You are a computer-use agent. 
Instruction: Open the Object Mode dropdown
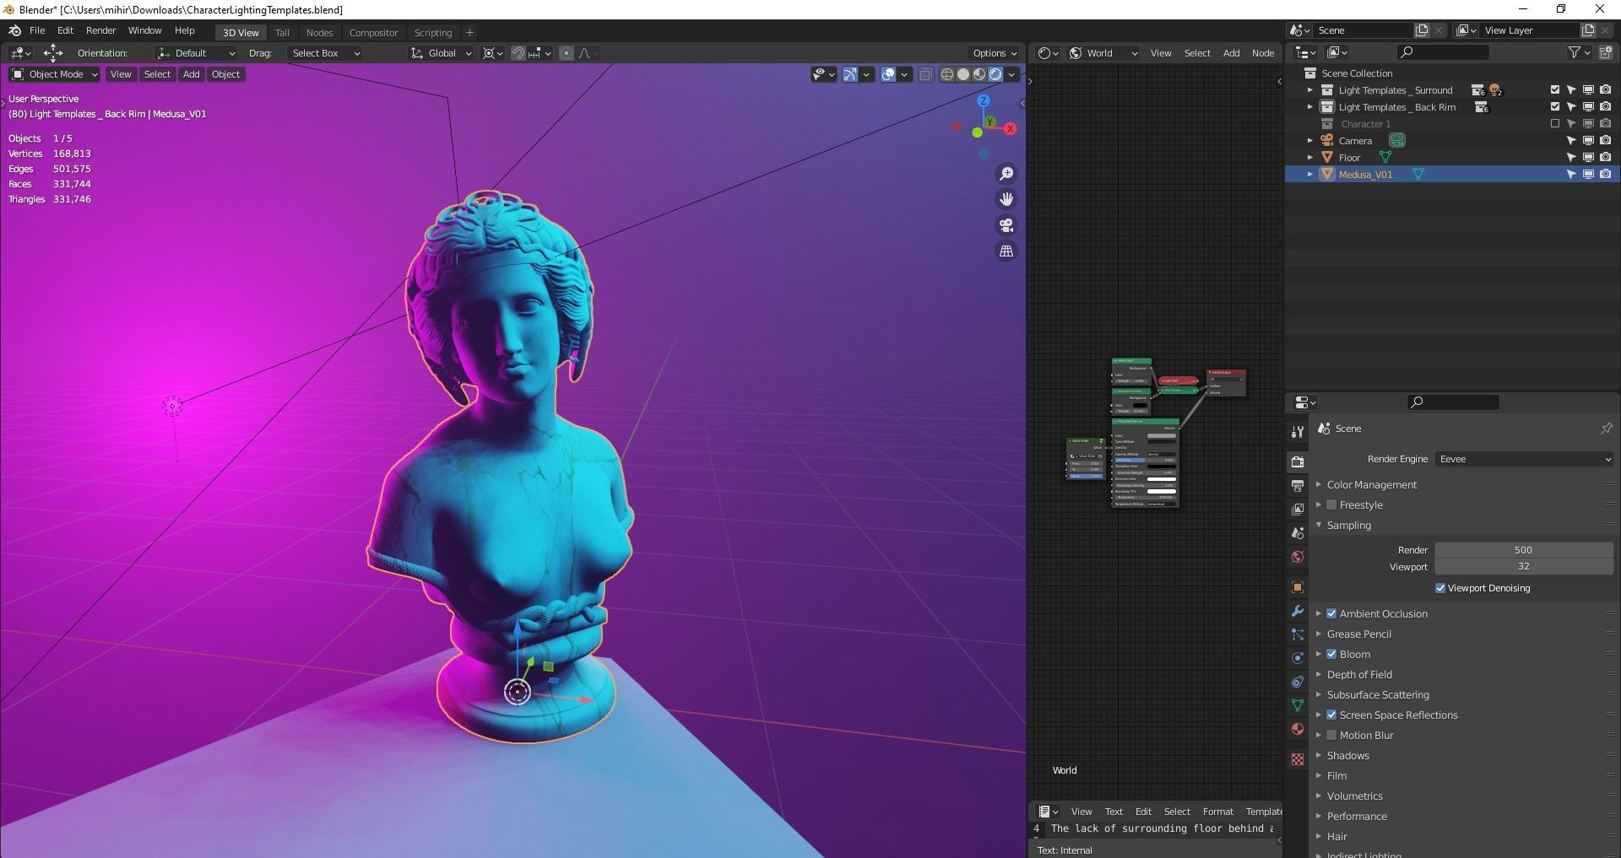pos(55,74)
